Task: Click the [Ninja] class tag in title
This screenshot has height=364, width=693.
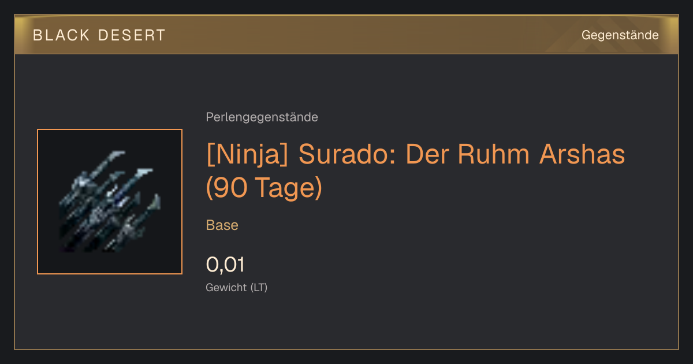Action: point(249,154)
